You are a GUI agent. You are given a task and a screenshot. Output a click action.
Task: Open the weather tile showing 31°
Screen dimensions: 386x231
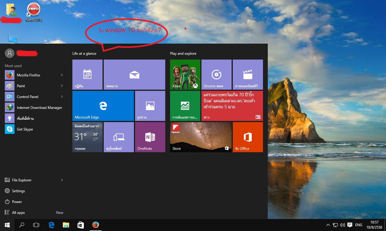(x=87, y=137)
